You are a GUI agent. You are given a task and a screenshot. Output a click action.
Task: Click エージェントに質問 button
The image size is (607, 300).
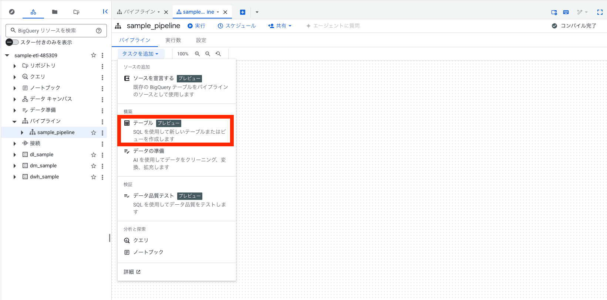click(x=333, y=26)
